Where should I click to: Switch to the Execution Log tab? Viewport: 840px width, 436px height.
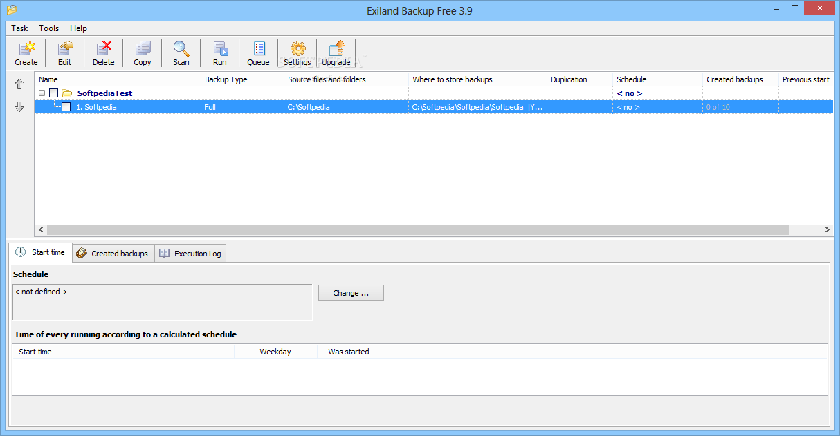click(190, 254)
